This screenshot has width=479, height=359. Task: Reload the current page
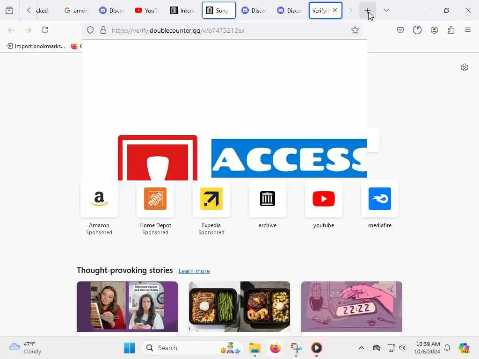coord(45,30)
